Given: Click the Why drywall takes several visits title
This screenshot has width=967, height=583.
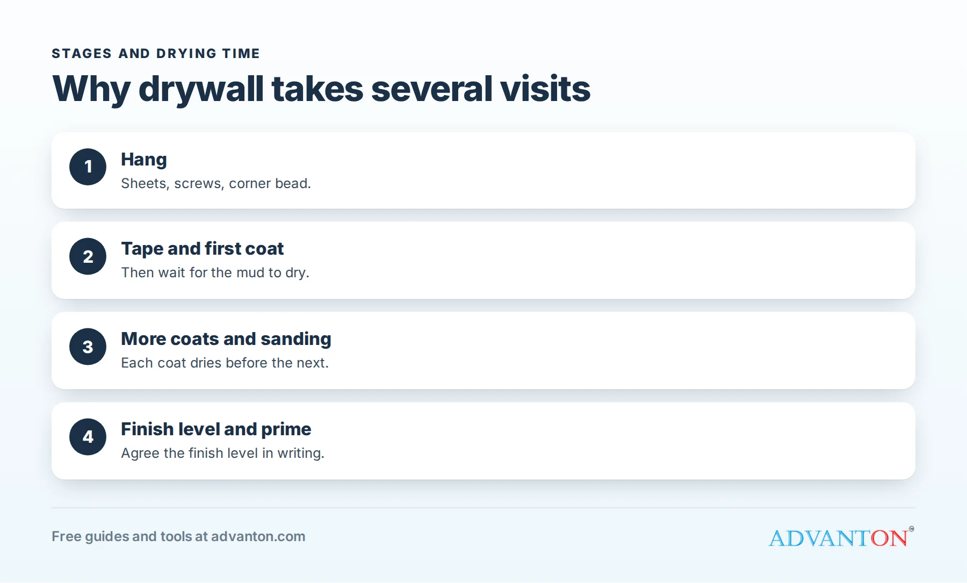Looking at the screenshot, I should (321, 89).
